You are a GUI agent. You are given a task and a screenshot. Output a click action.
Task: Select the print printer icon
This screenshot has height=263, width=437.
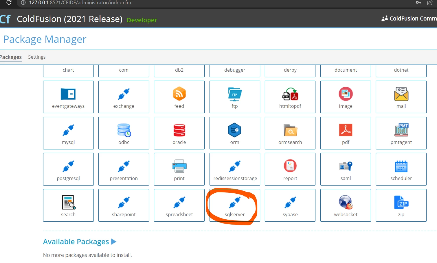179,166
